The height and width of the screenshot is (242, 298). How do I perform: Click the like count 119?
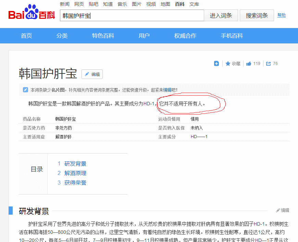257,64
